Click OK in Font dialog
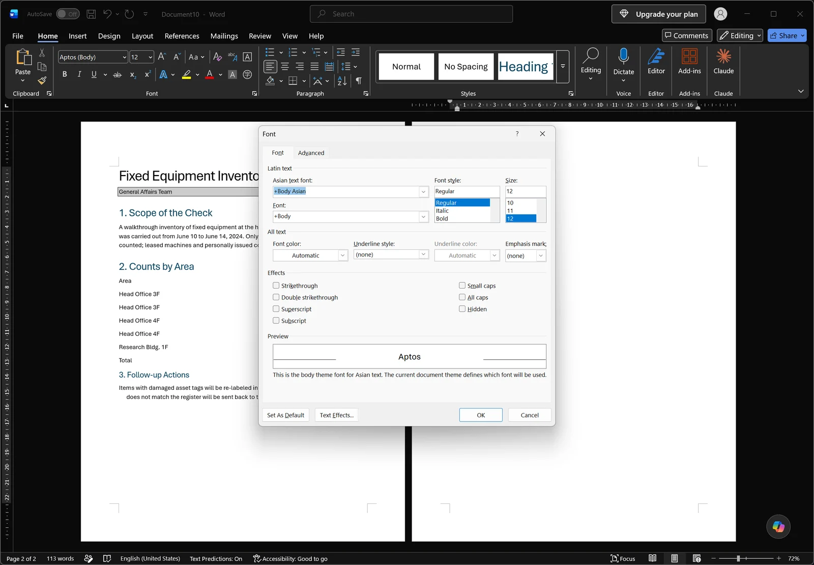 (x=481, y=415)
